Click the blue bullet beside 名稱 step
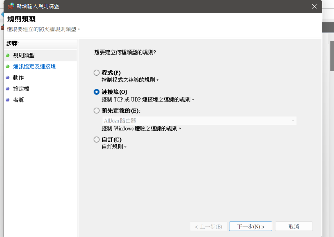The width and height of the screenshot is (334, 237). [x=8, y=100]
